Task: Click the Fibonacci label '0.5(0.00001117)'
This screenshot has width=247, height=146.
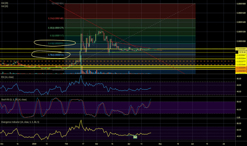Action: click(57, 36)
